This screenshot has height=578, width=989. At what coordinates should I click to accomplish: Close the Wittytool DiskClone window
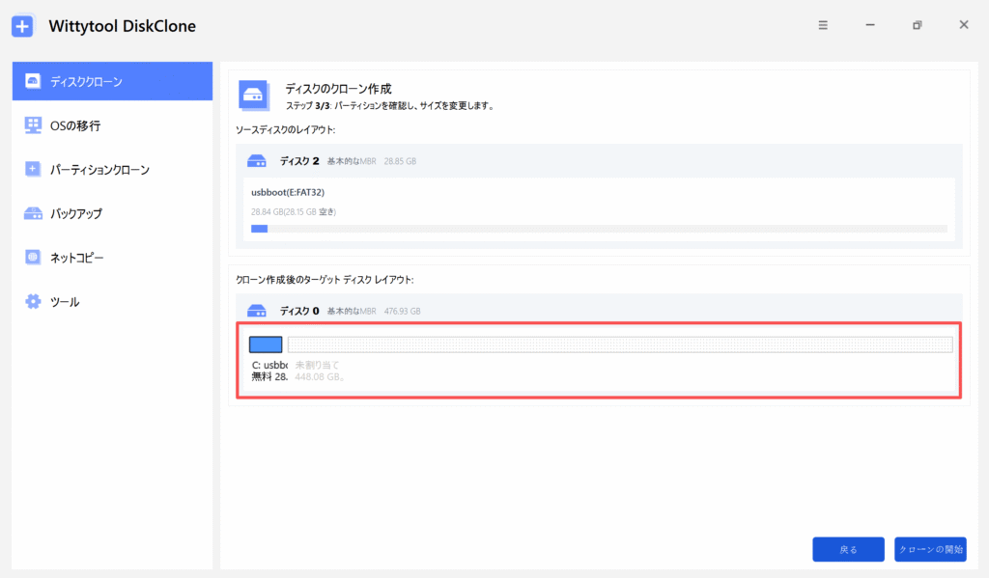pyautogui.click(x=964, y=25)
